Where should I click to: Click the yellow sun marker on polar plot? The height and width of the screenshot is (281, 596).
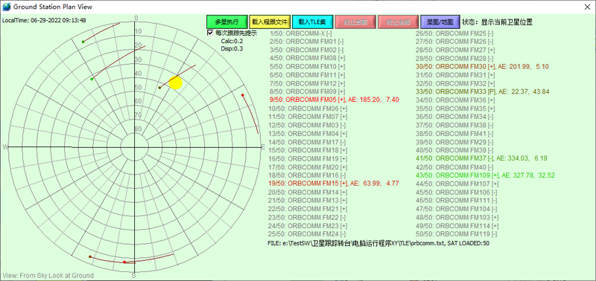175,83
